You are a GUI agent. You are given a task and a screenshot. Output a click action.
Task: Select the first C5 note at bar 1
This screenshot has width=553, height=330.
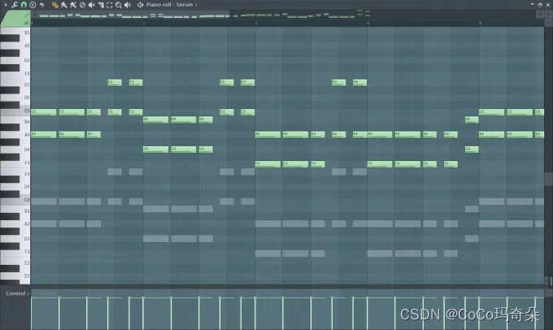pos(44,112)
